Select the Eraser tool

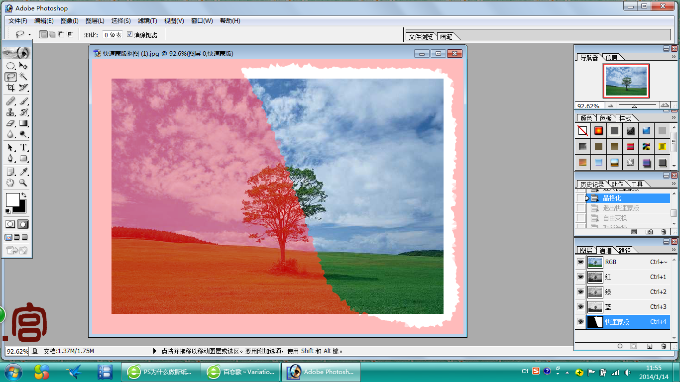click(x=10, y=123)
